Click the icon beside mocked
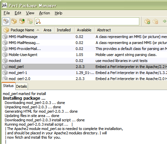 tap(5, 61)
